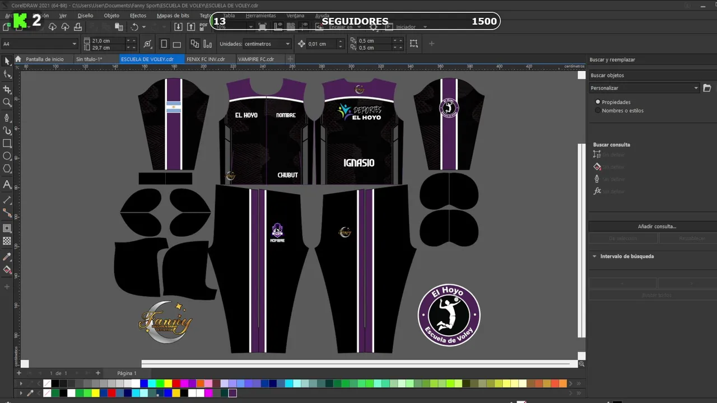Increase nudge distance 0,01 cm stepper

click(341, 41)
